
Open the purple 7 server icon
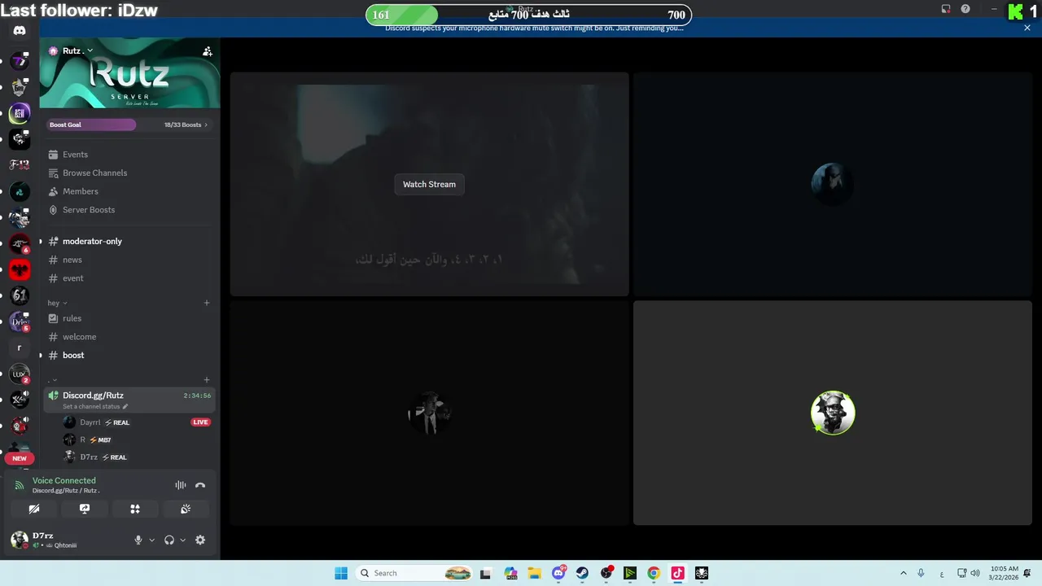click(x=20, y=61)
